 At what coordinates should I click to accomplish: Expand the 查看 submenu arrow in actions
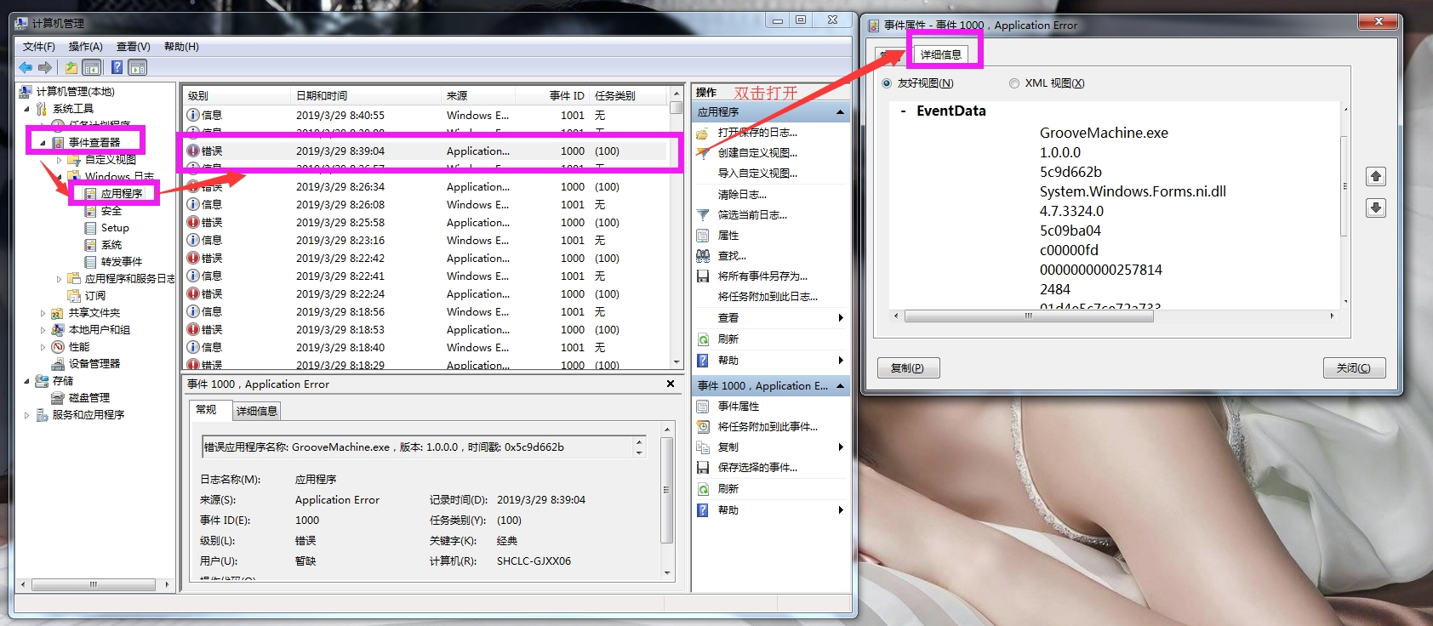pyautogui.click(x=840, y=318)
